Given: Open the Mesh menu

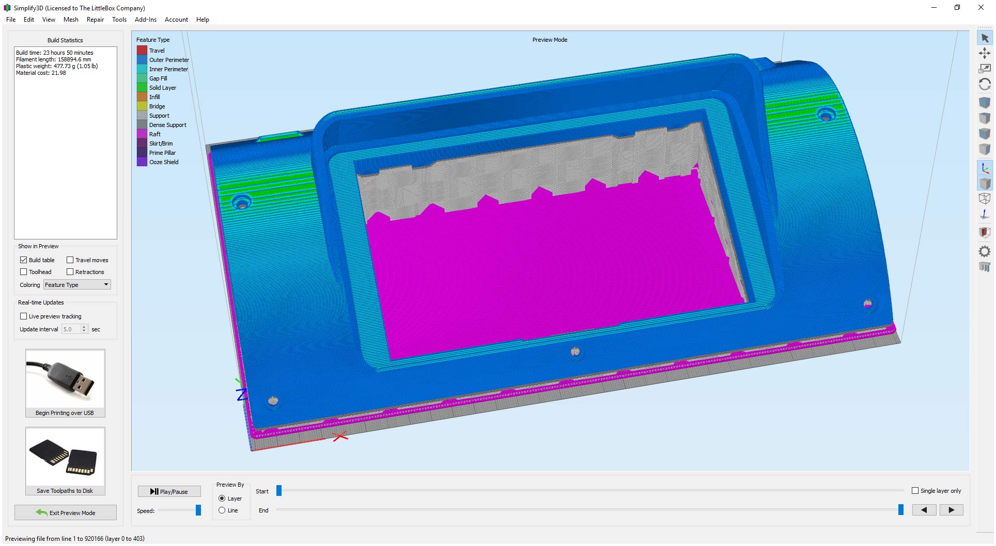Looking at the screenshot, I should (71, 20).
